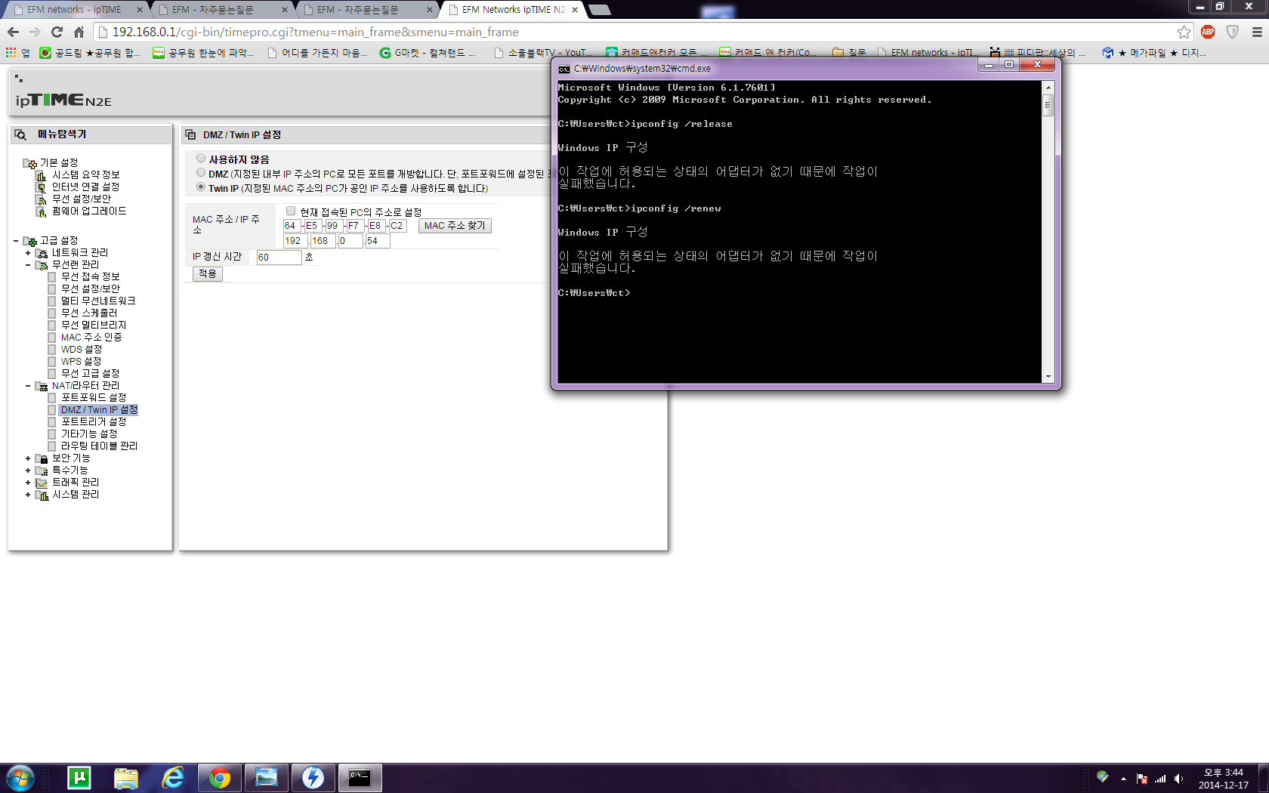Open the 무선 고급 설정 link
1269x793 pixels.
click(x=90, y=374)
